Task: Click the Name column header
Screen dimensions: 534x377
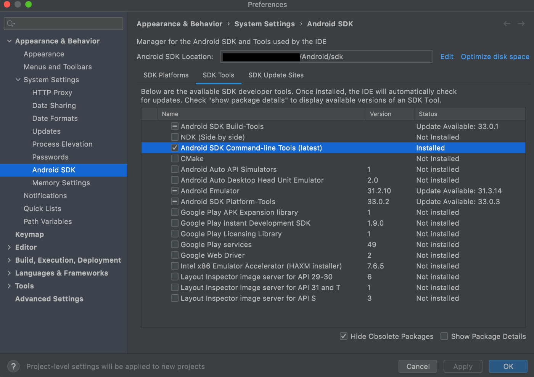Action: 262,114
